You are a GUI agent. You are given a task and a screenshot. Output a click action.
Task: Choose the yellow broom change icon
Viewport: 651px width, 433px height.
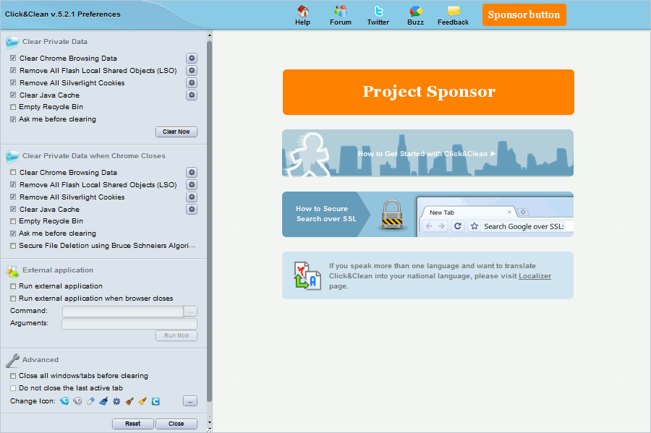pos(142,401)
